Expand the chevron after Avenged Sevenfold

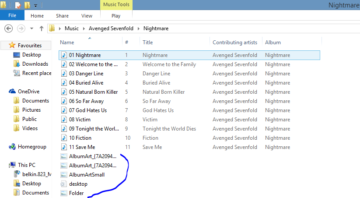(x=138, y=28)
